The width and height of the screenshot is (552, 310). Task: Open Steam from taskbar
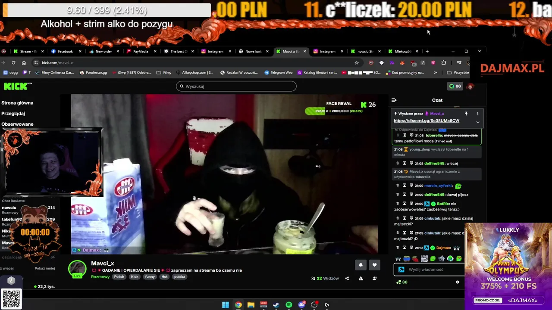[x=276, y=305]
